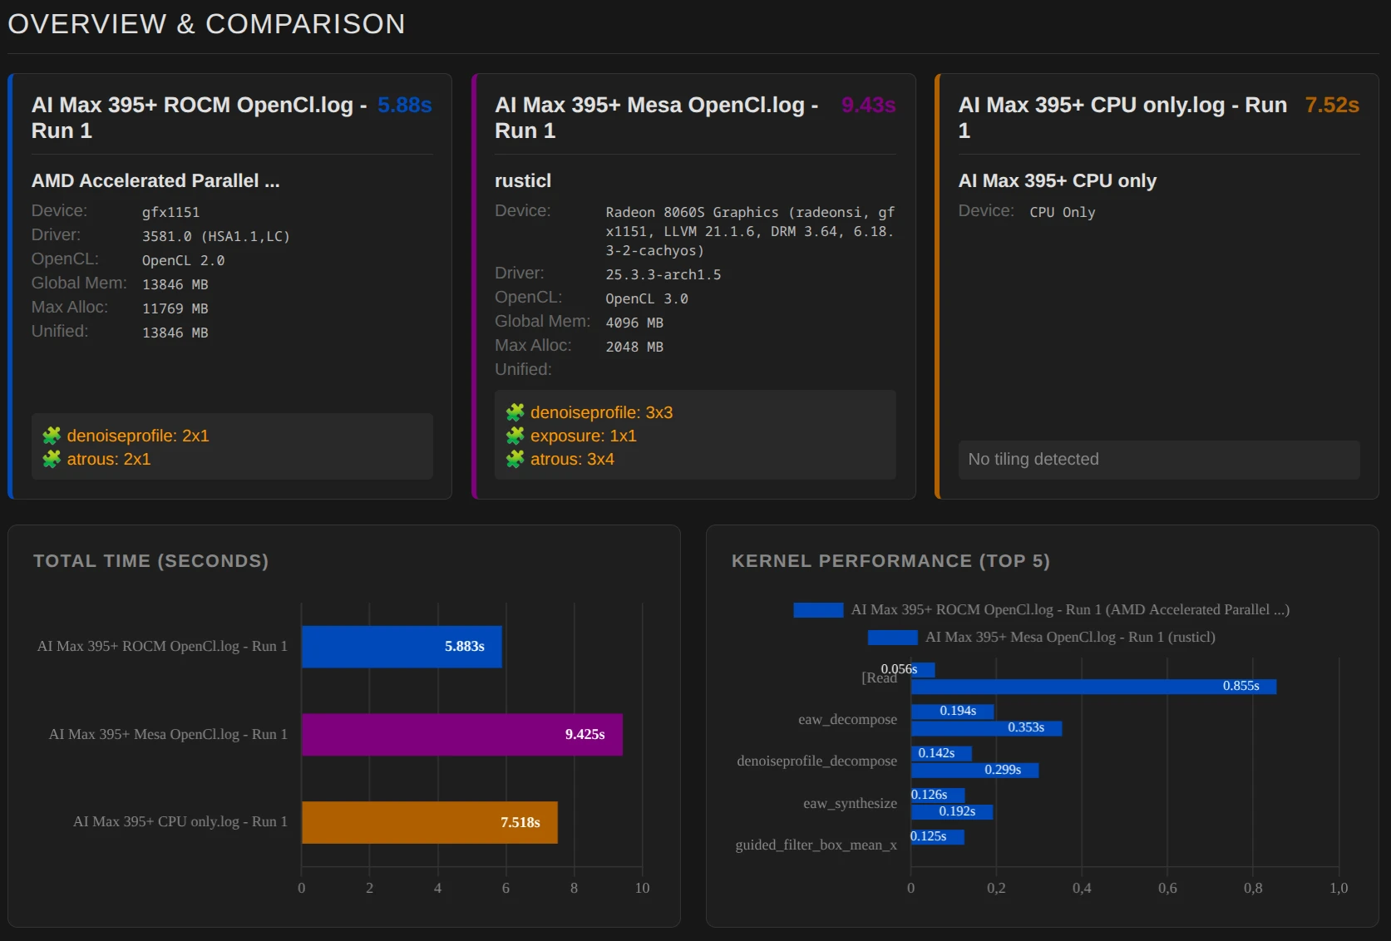The width and height of the screenshot is (1391, 941).
Task: Click the 0.125s guided_filter_box_mean_x bar
Action: point(937,837)
